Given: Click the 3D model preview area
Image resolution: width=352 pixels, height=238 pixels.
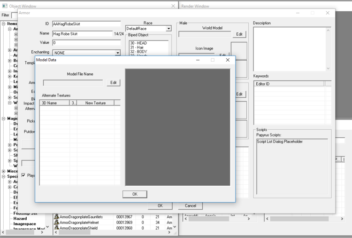Looking at the screenshot, I should (177, 127).
